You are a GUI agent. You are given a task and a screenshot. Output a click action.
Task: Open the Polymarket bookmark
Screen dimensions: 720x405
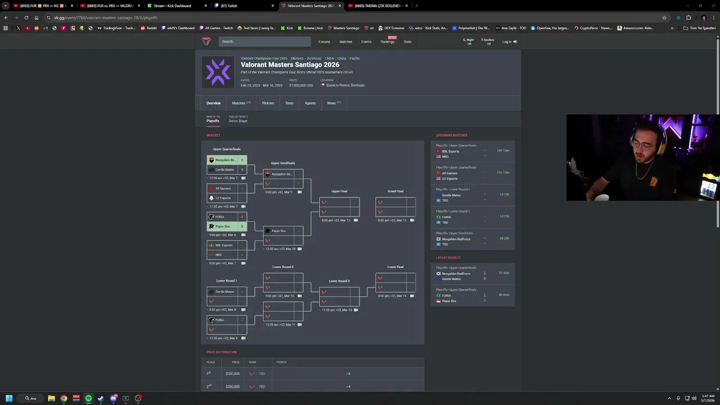click(471, 28)
